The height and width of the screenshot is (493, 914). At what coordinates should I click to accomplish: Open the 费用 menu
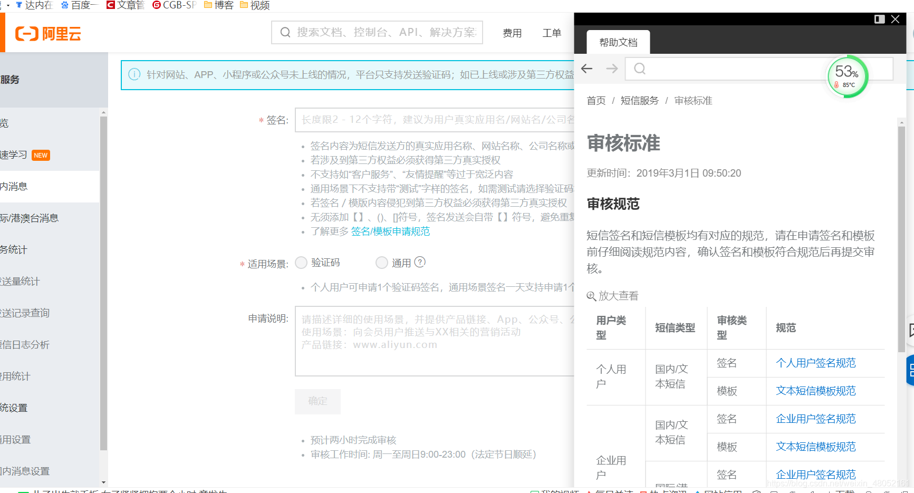tap(512, 33)
